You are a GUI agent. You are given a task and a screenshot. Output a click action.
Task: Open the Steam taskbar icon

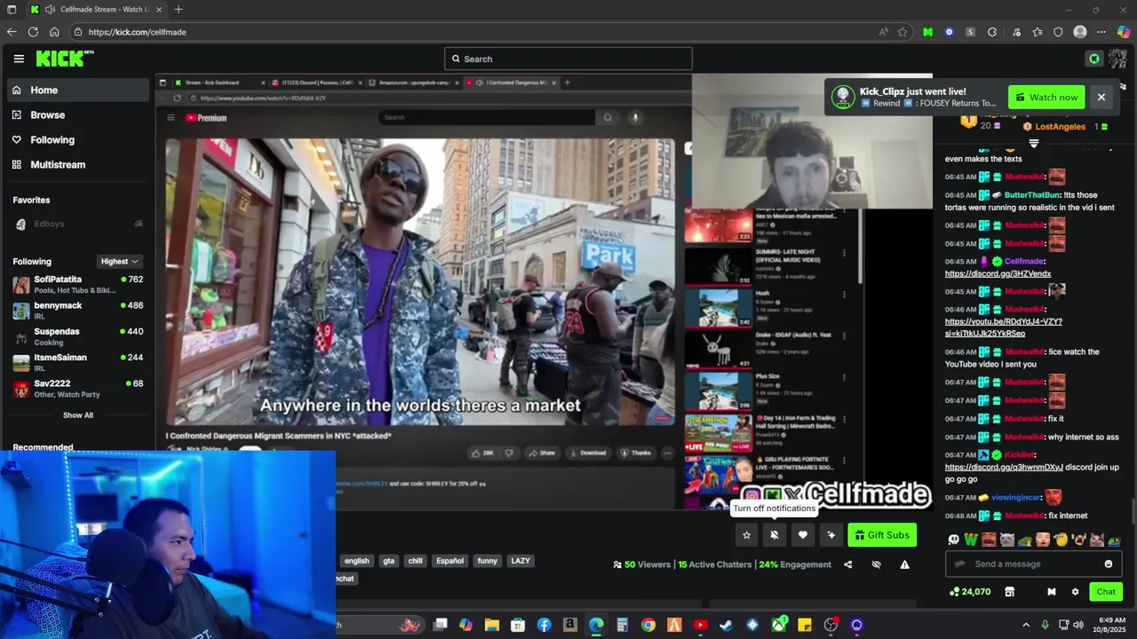point(726,625)
